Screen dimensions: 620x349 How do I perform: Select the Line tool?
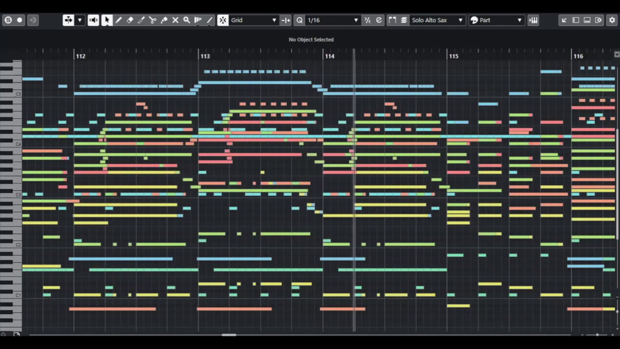[x=209, y=20]
